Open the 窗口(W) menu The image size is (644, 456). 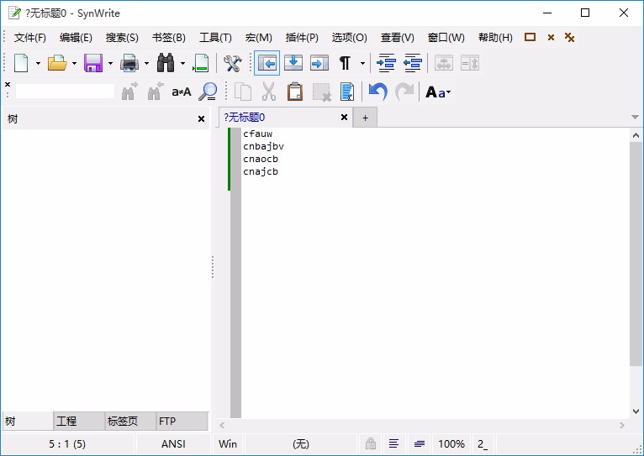446,38
